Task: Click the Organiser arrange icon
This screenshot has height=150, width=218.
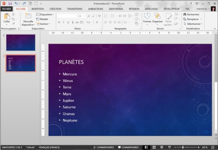Action: pyautogui.click(x=157, y=17)
